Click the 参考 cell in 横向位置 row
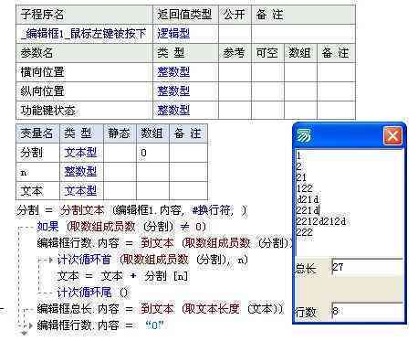This screenshot has height=341, width=418. click(x=235, y=72)
